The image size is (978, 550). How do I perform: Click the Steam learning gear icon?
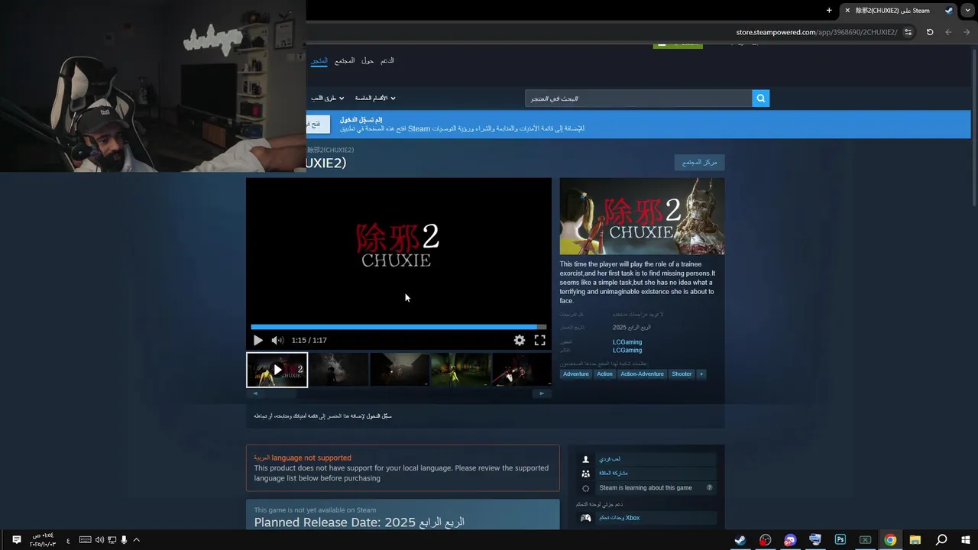pyautogui.click(x=586, y=488)
